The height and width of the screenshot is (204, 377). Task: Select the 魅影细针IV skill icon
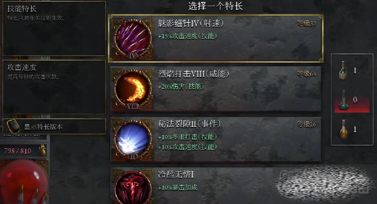[132, 38]
